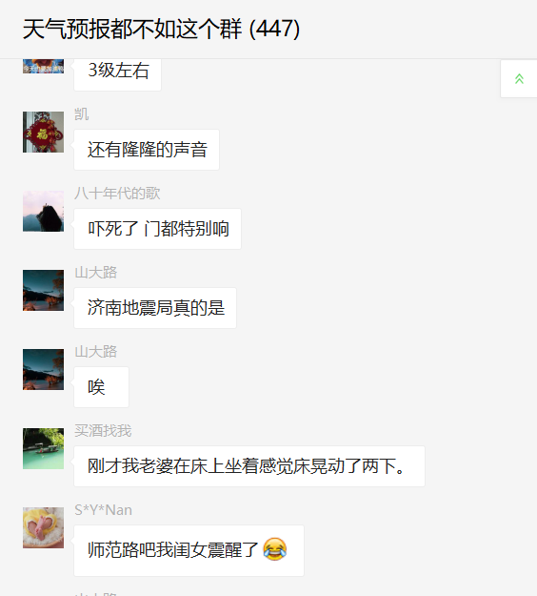Open 八十年代的歌's avatar picture
This screenshot has width=537, height=596.
pyautogui.click(x=43, y=211)
